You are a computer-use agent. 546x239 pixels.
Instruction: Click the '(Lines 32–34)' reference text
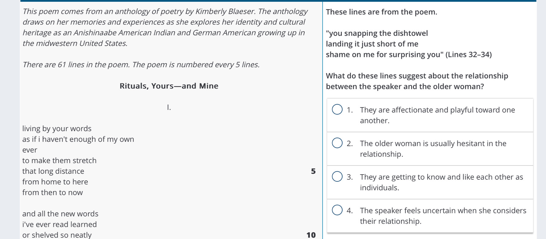pyautogui.click(x=468, y=55)
